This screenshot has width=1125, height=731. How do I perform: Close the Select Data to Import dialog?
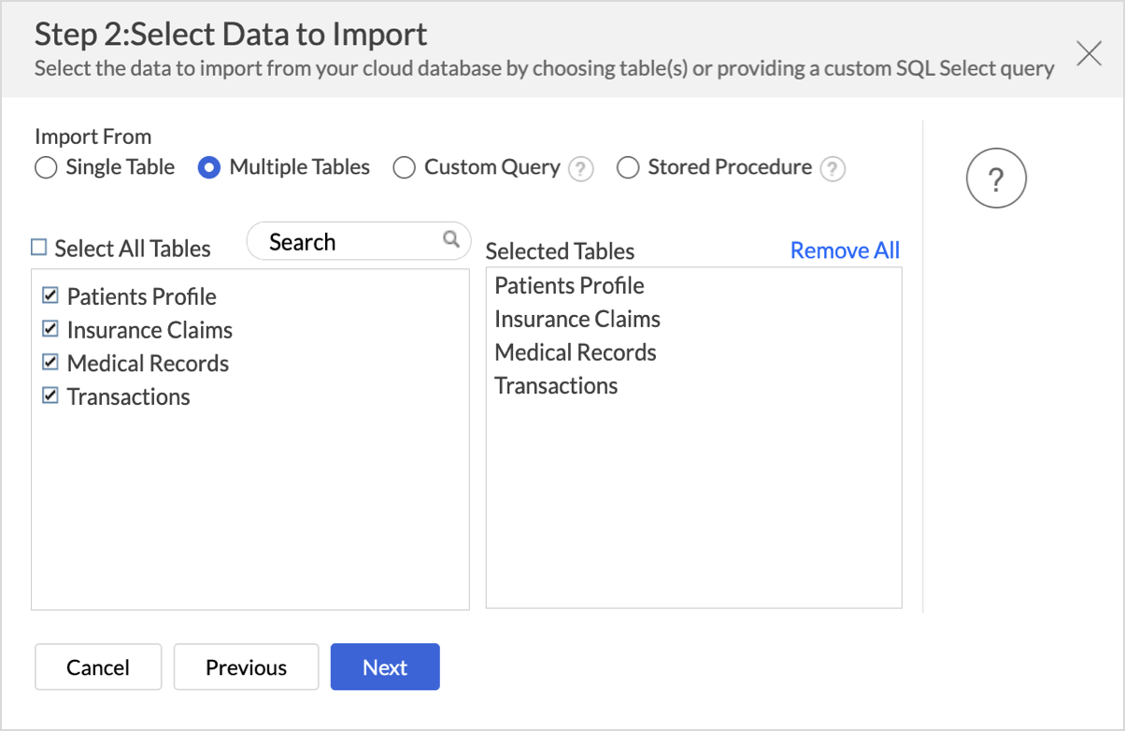pyautogui.click(x=1089, y=53)
